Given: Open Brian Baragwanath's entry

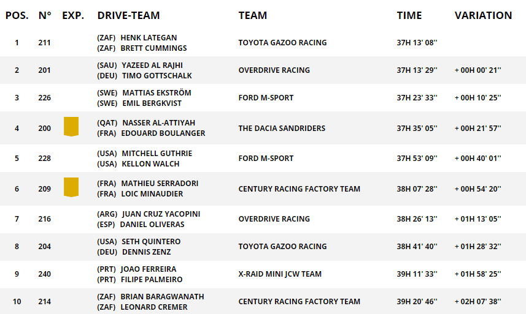Looking at the screenshot, I should [162, 296].
